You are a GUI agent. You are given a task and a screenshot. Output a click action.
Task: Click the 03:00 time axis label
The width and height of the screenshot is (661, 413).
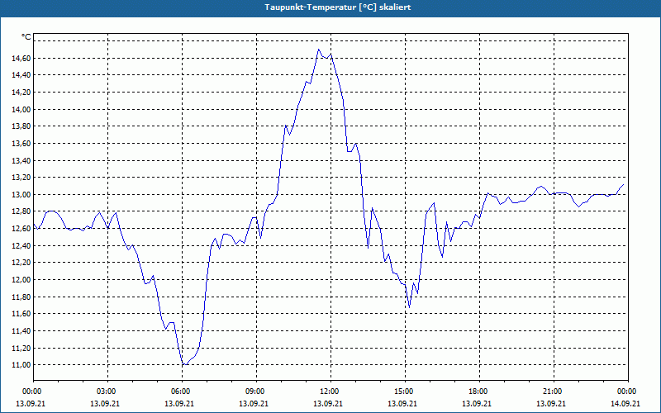pos(107,392)
